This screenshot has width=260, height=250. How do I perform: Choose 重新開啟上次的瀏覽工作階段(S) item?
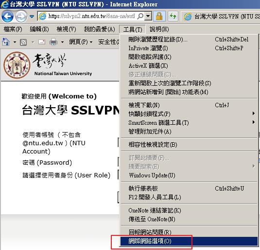tap(189, 83)
